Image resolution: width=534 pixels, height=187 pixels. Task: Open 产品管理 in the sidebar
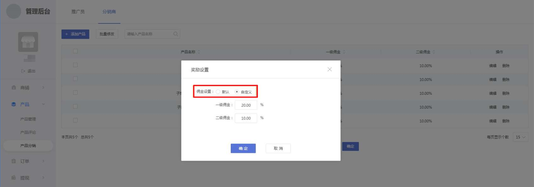[x=28, y=119]
